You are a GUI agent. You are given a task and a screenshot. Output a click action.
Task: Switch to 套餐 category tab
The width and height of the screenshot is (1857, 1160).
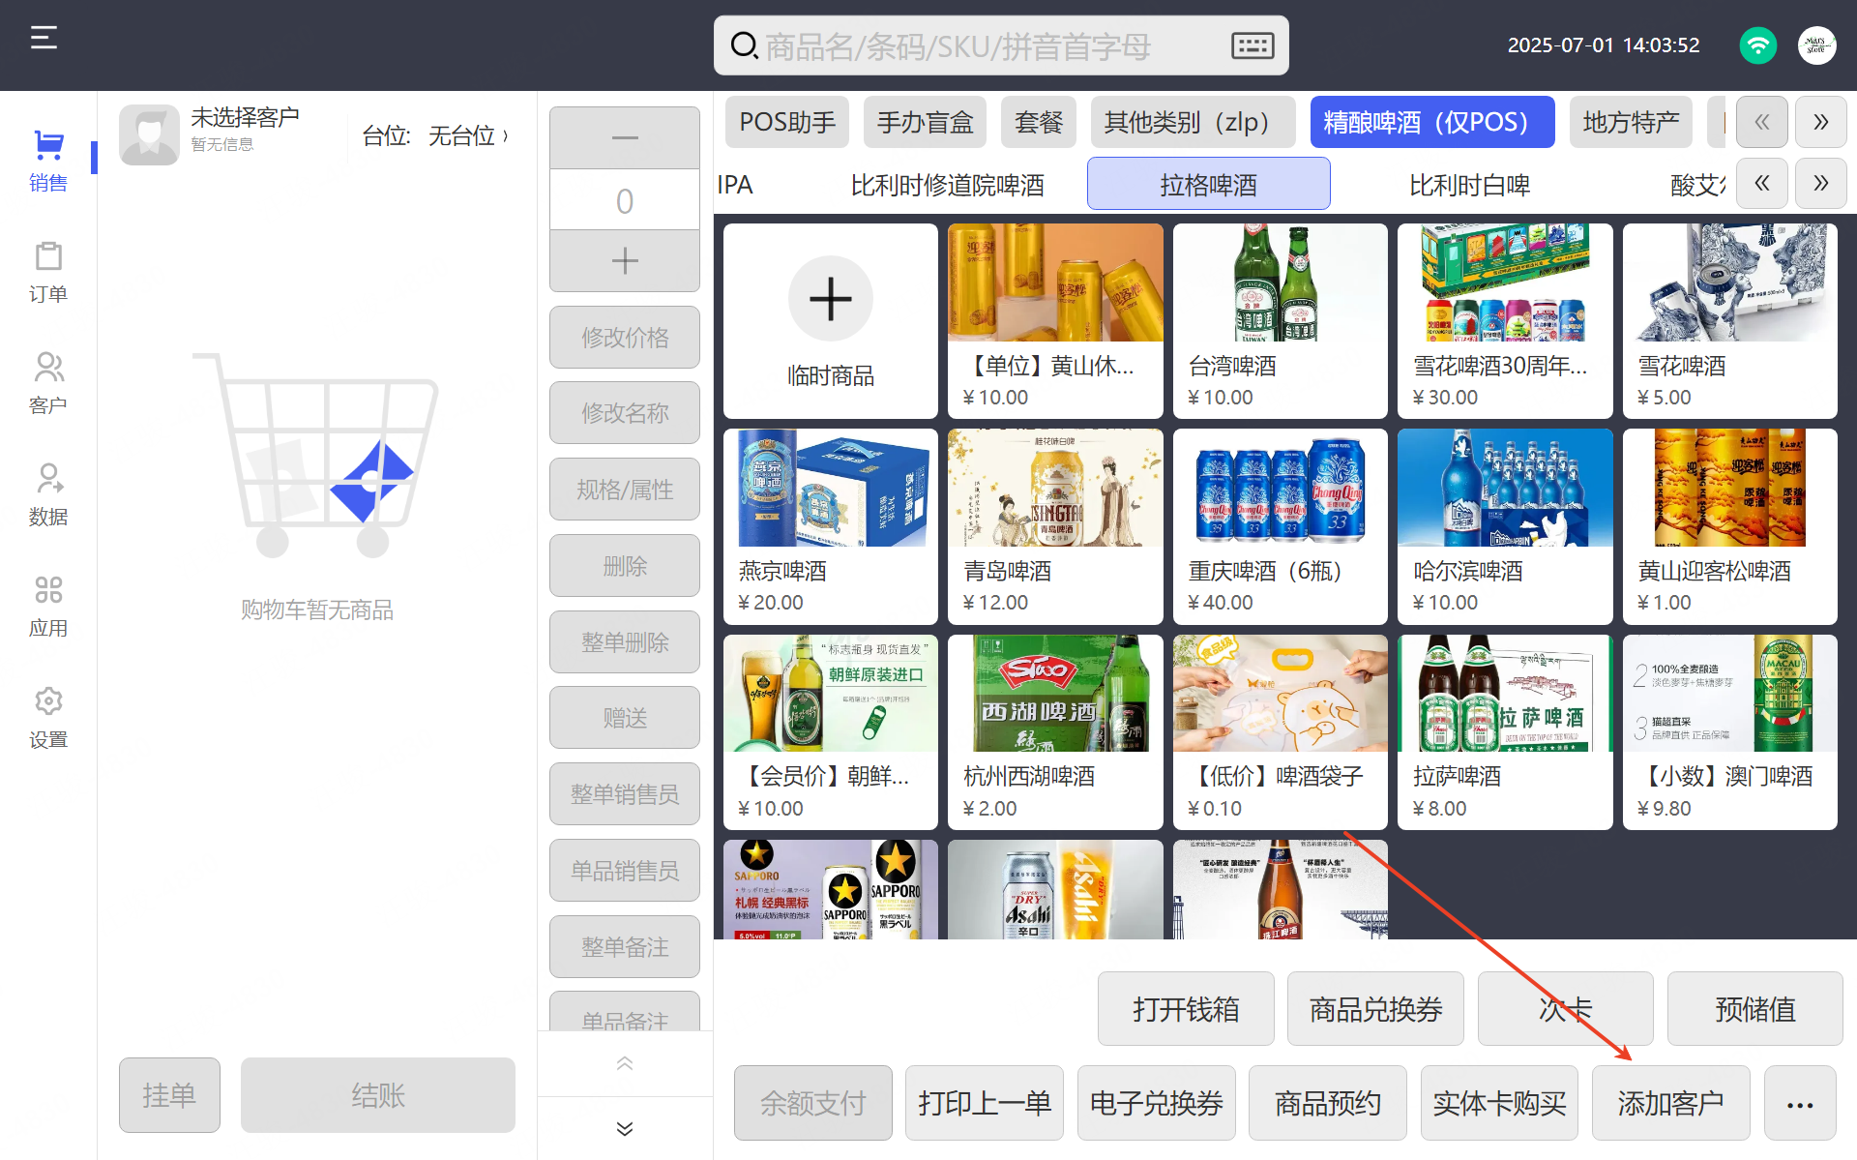pyautogui.click(x=1039, y=122)
